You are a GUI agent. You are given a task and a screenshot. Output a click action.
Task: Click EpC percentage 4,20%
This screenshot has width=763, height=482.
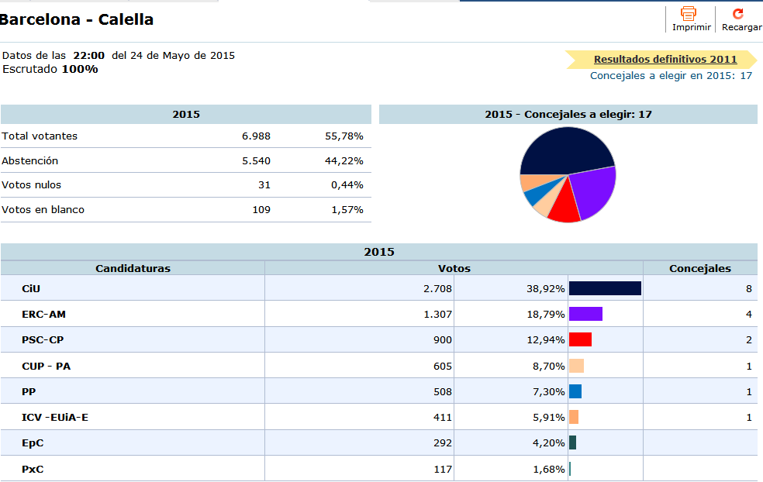click(548, 443)
